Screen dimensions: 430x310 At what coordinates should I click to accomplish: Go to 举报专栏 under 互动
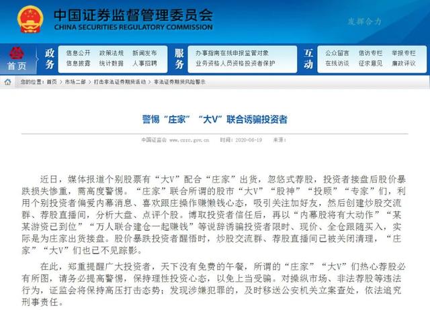coord(404,53)
